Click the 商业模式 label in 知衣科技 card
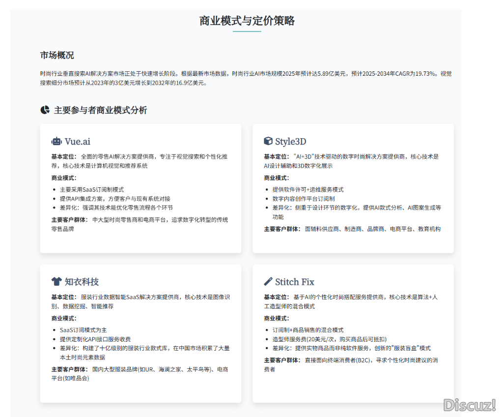The width and height of the screenshot is (504, 417). coord(64,318)
